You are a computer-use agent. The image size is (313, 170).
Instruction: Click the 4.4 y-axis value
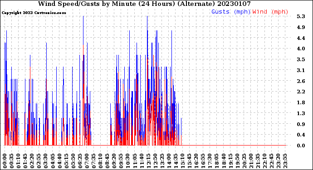[301, 38]
